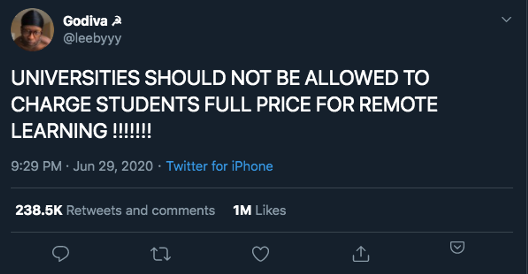
Task: Save tweet with the Pocket icon
Action: point(457,247)
